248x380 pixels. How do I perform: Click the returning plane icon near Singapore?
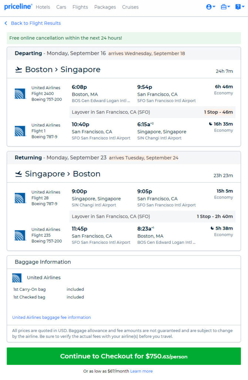(19, 174)
